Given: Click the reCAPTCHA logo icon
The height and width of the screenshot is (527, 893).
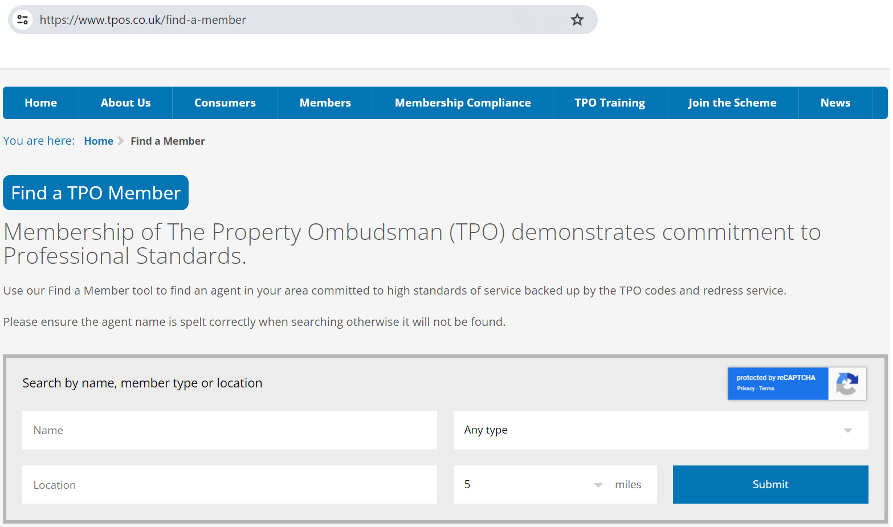Looking at the screenshot, I should [x=847, y=383].
